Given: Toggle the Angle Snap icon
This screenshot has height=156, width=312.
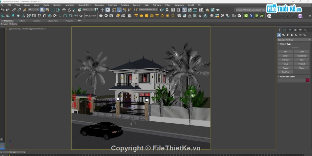Looking at the screenshot, I should tap(119, 10).
